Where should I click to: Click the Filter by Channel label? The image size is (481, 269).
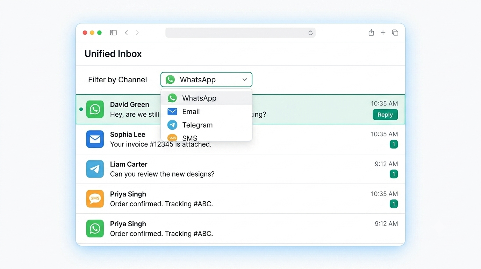tap(117, 80)
